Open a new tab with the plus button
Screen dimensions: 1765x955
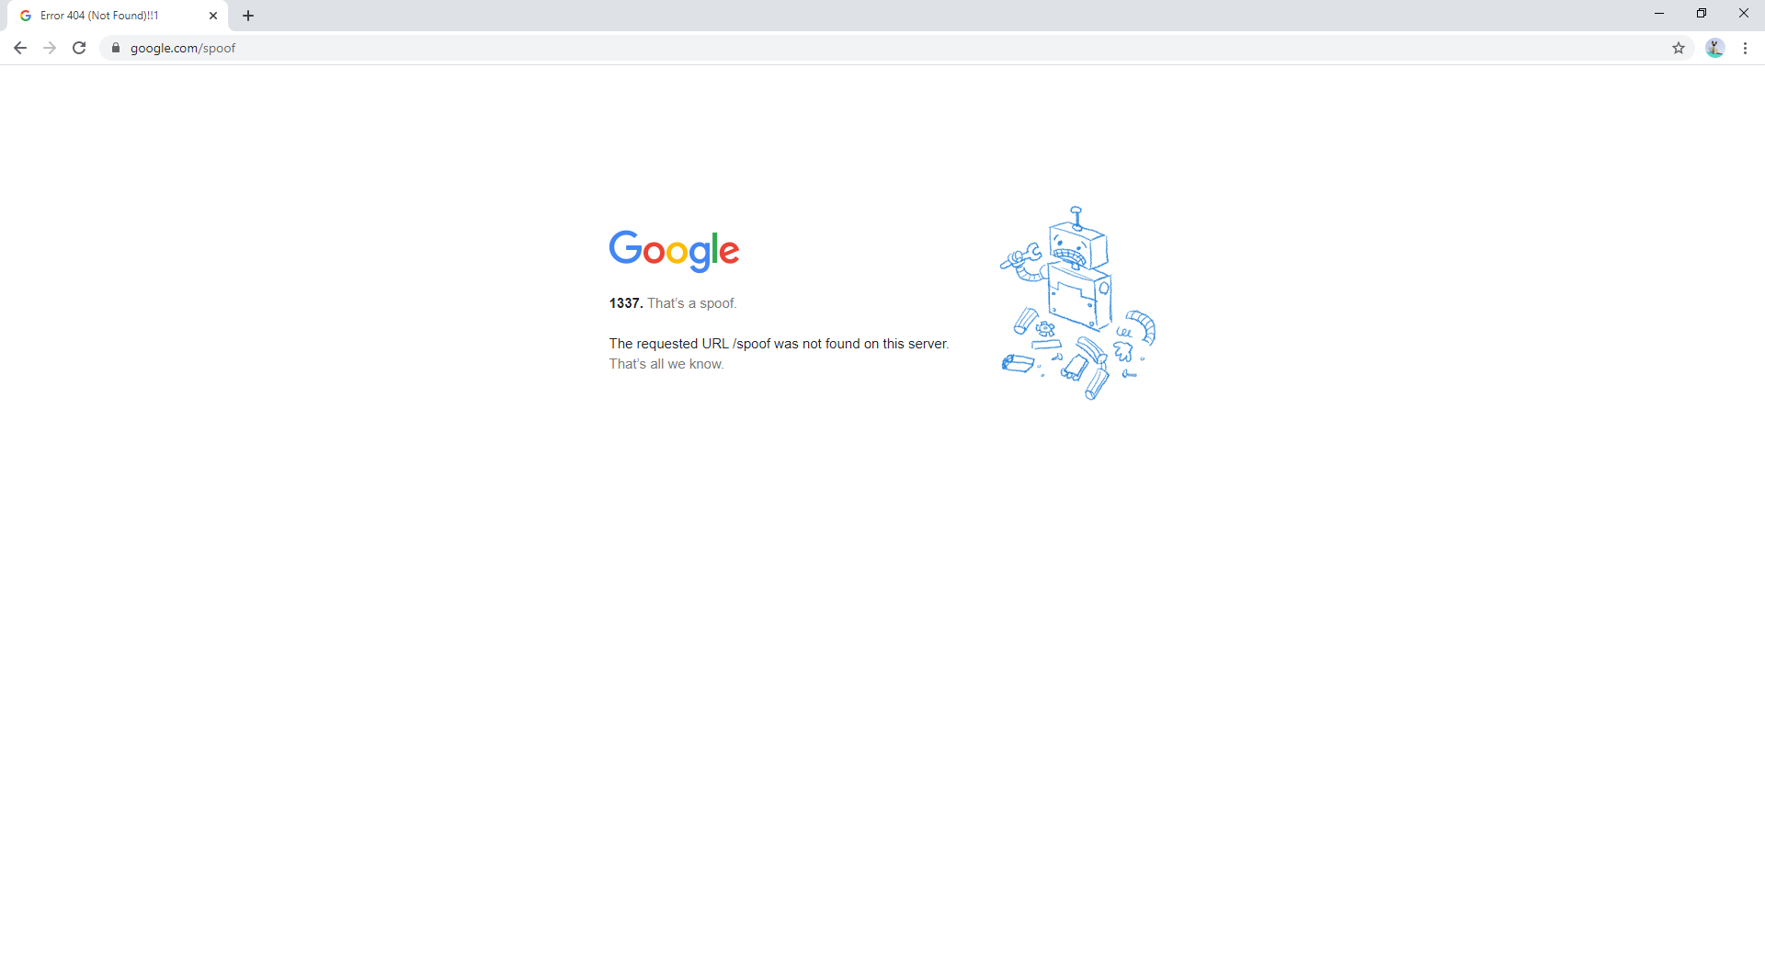point(248,16)
